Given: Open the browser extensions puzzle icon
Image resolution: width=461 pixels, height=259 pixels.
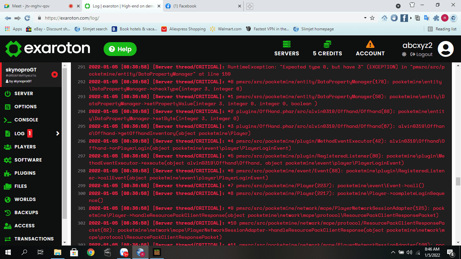Looking at the screenshot, I should coord(436,18).
